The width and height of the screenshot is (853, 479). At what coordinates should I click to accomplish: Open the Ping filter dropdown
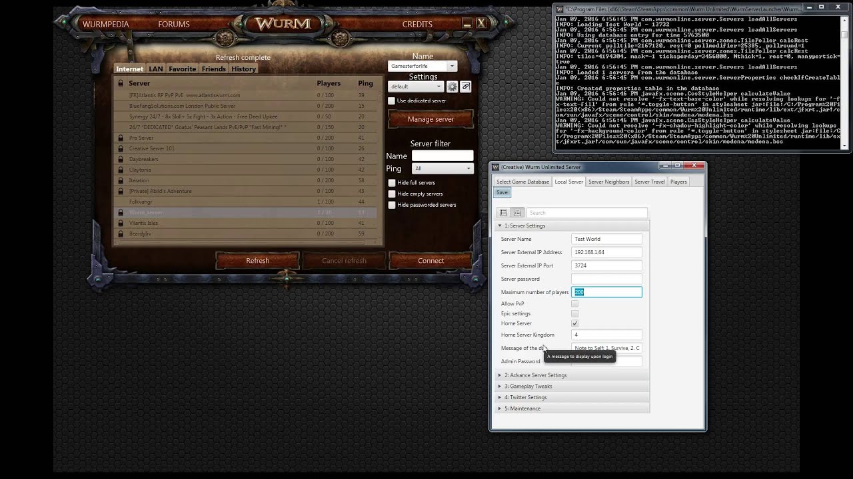point(442,168)
